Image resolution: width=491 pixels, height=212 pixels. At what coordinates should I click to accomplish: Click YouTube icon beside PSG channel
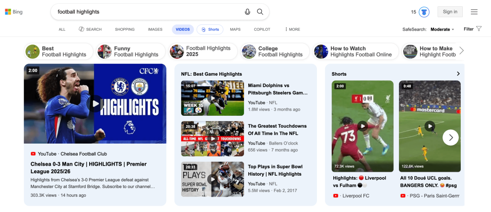click(403, 196)
